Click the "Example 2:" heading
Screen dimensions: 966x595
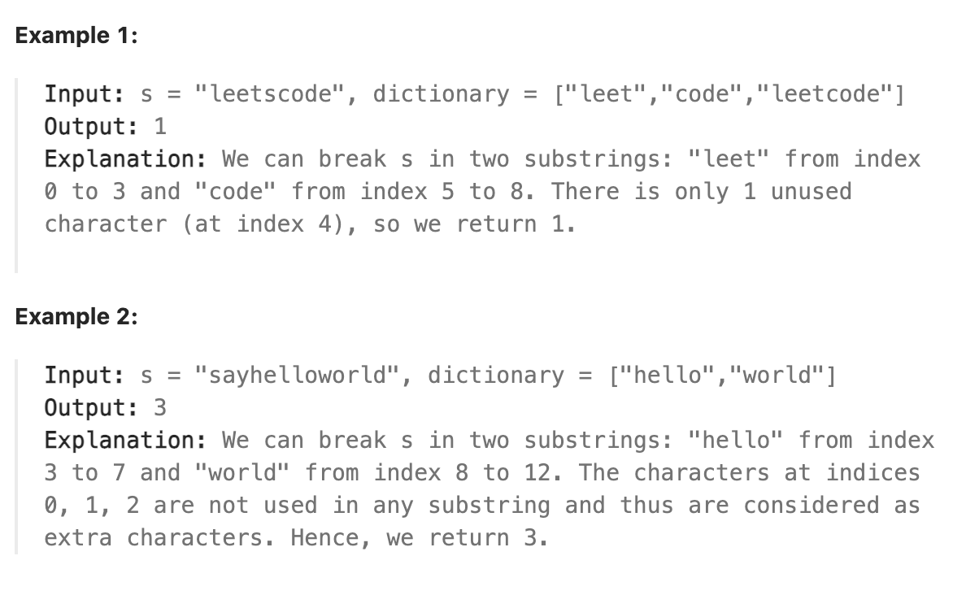pyautogui.click(x=76, y=316)
